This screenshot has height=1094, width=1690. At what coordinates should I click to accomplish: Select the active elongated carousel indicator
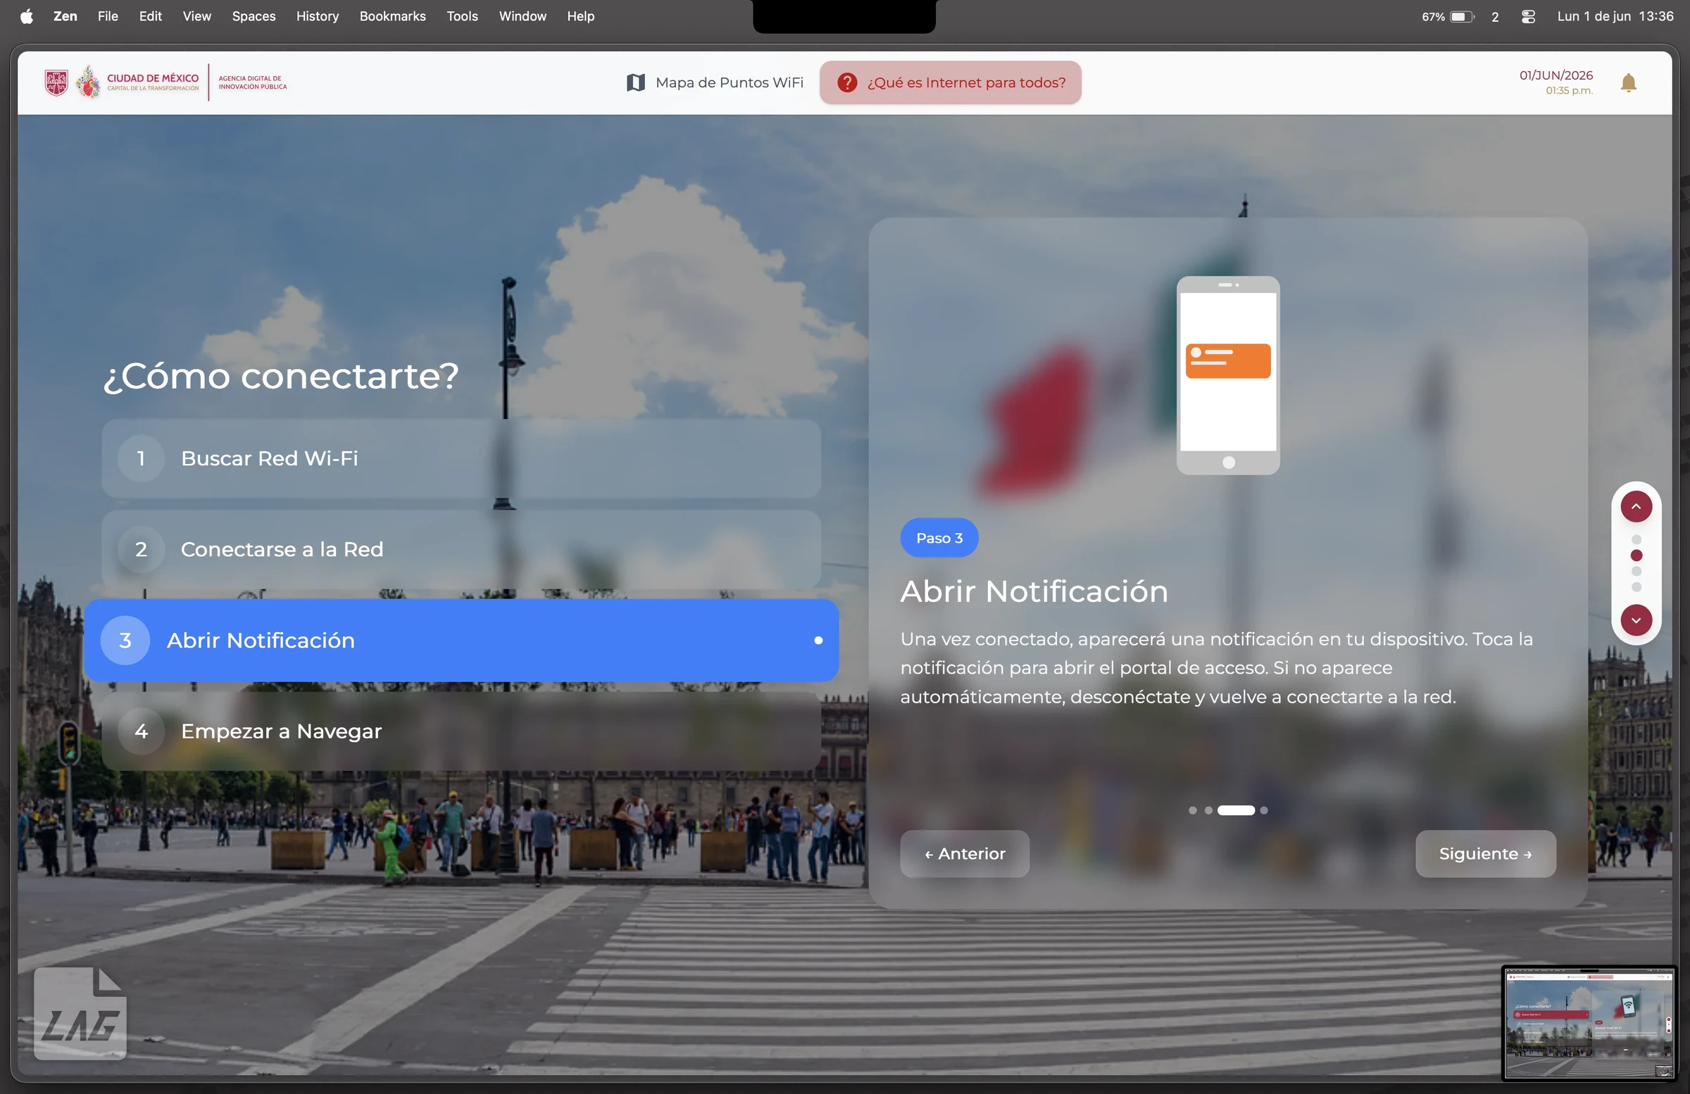point(1236,810)
